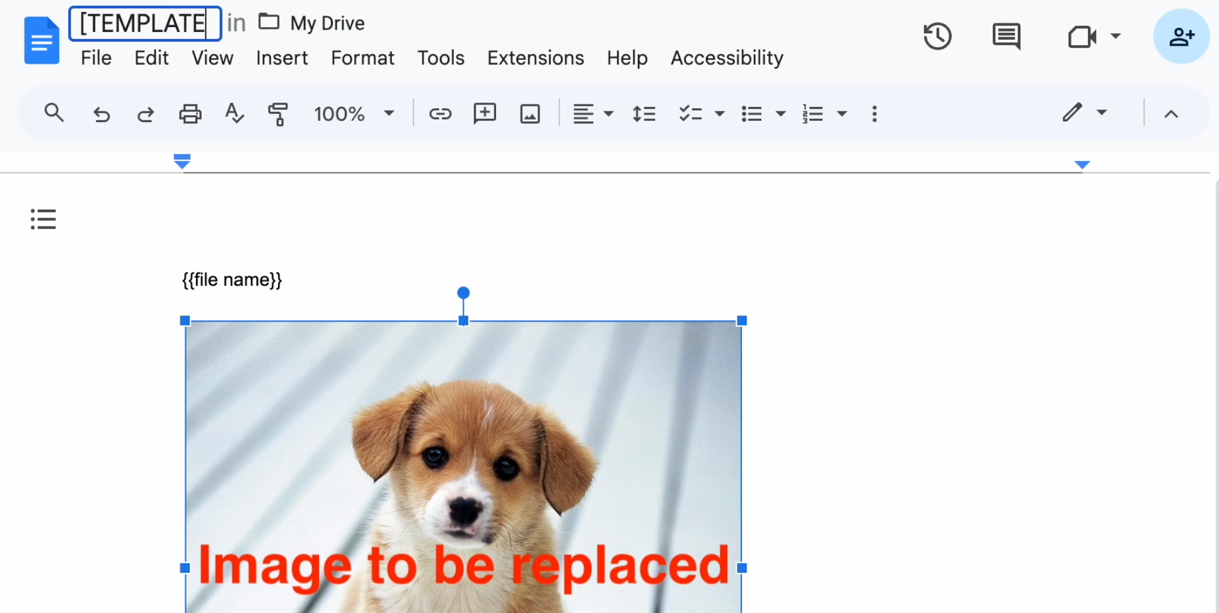The image size is (1219, 613).
Task: Open the editing mode pencil
Action: 1072,113
